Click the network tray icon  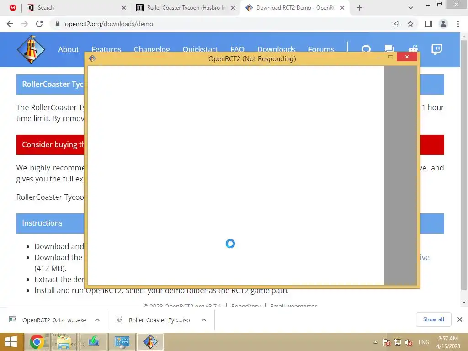tap(398, 342)
